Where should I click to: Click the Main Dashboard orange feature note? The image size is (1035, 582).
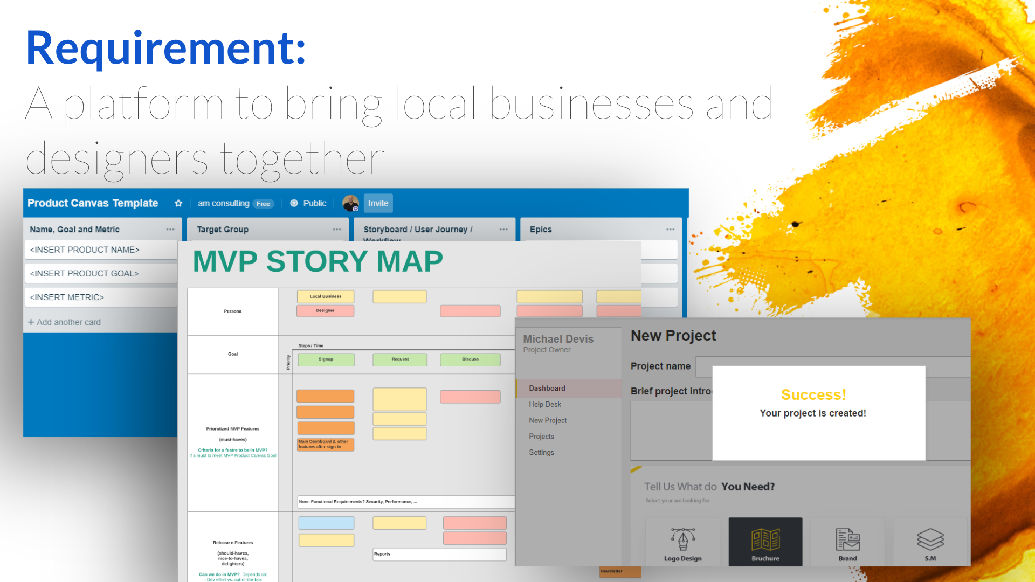pyautogui.click(x=326, y=445)
